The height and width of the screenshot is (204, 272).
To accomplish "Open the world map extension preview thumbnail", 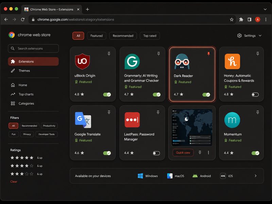I will coord(192,128).
